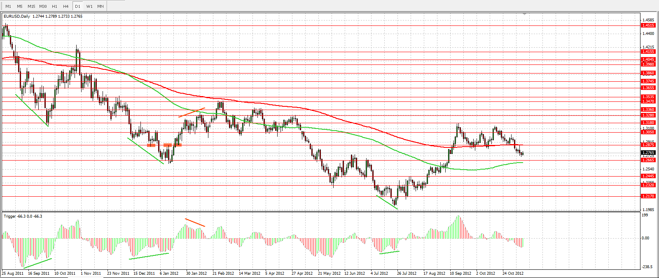Switch to monthly MN timeframe
Screen dimensions: 659x278
100,6
